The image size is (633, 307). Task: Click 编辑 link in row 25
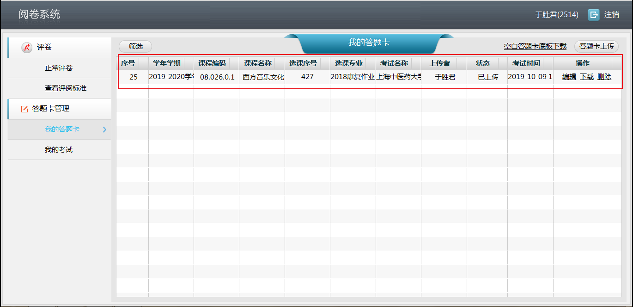[x=569, y=77]
